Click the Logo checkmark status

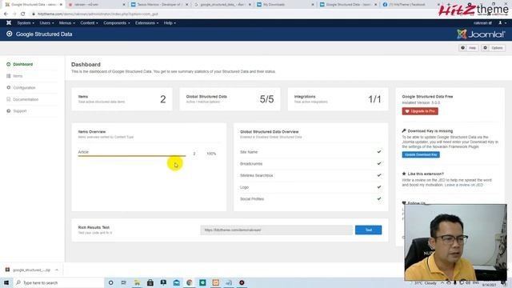pos(378,187)
